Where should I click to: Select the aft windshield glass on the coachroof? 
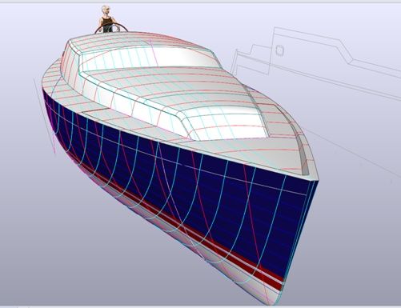150,58
